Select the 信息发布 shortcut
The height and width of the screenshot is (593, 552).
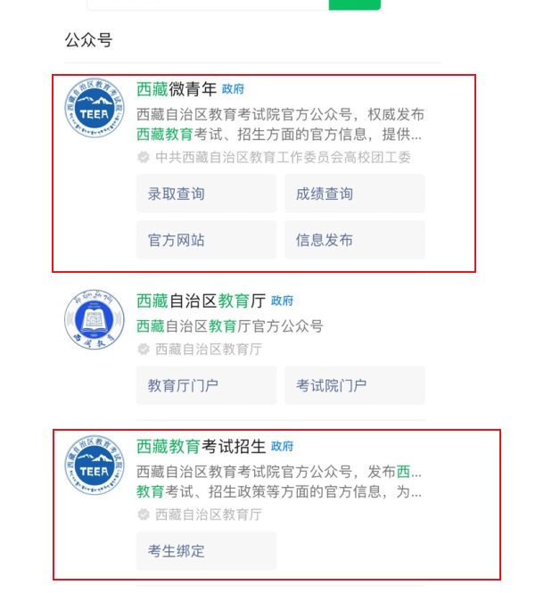pyautogui.click(x=355, y=240)
